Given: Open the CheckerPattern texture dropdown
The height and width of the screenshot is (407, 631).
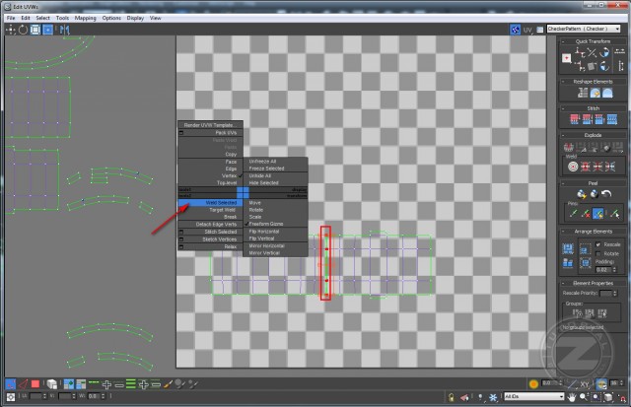Looking at the screenshot, I should tap(584, 30).
